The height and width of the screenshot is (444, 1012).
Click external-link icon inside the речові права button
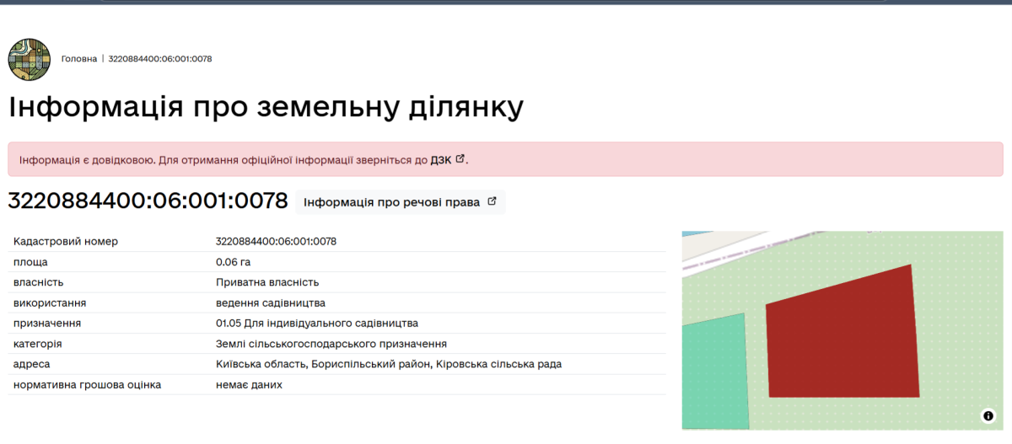point(493,202)
